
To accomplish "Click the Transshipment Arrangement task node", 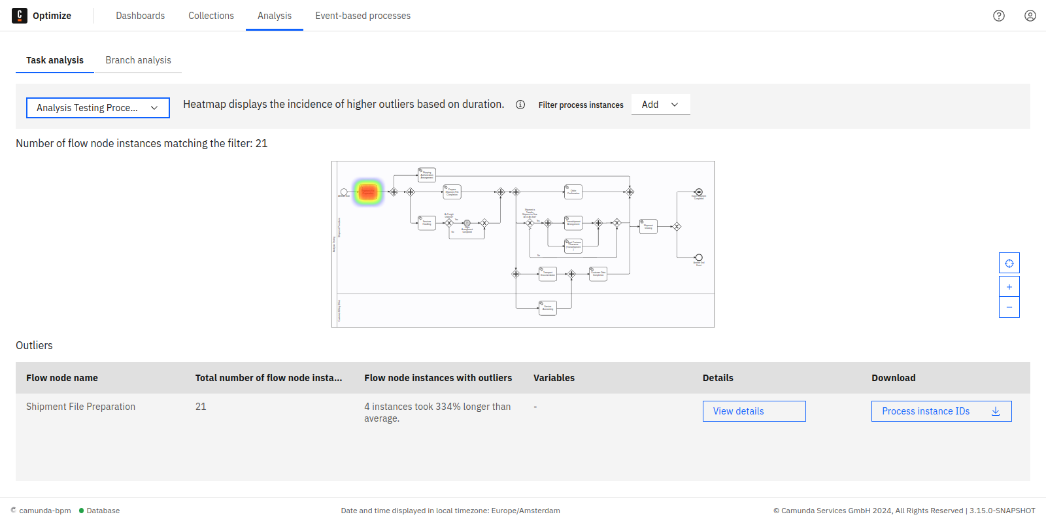I will pyautogui.click(x=573, y=223).
